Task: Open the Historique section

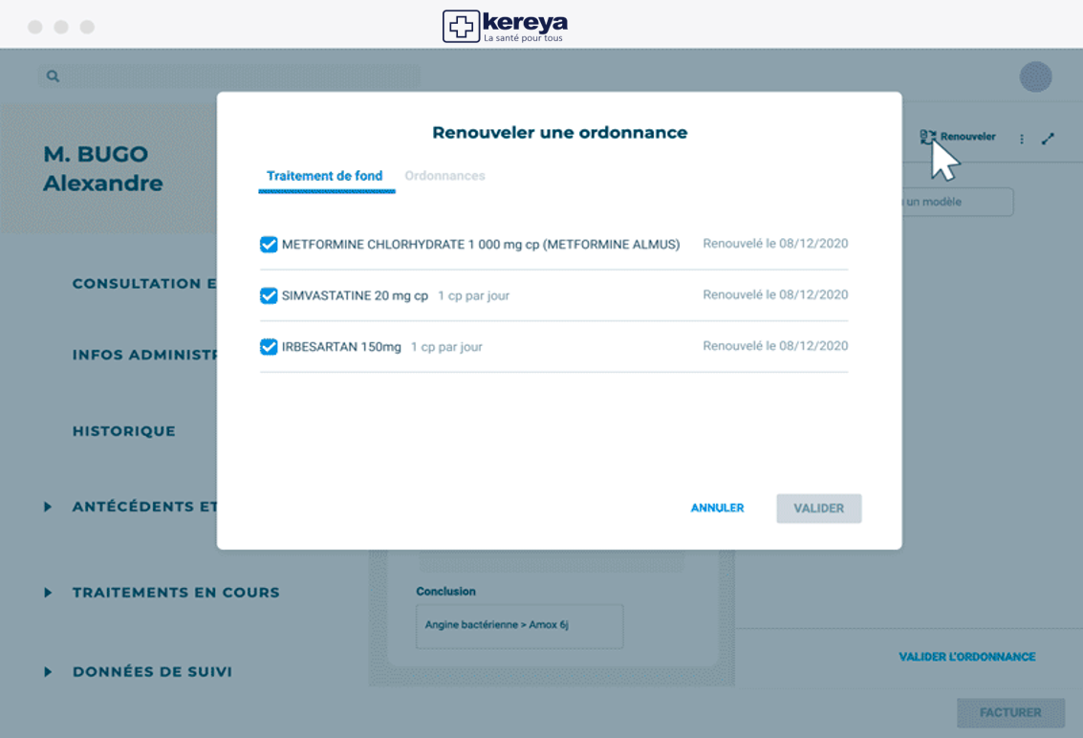Action: point(124,431)
